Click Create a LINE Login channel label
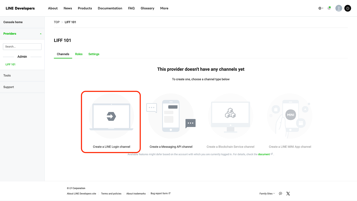357x201 pixels. 111,147
